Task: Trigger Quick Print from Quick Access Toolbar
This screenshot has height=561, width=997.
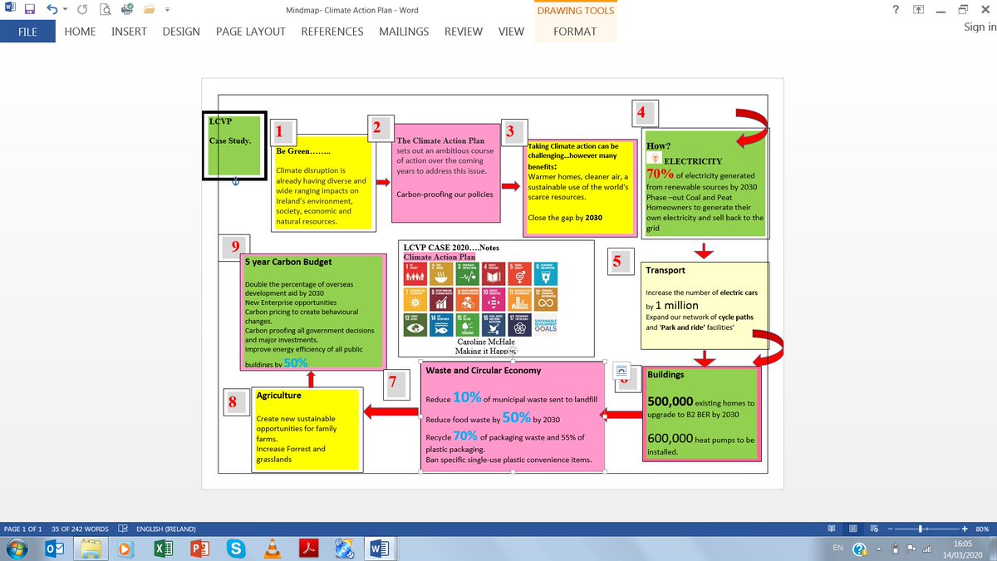Action: point(125,8)
